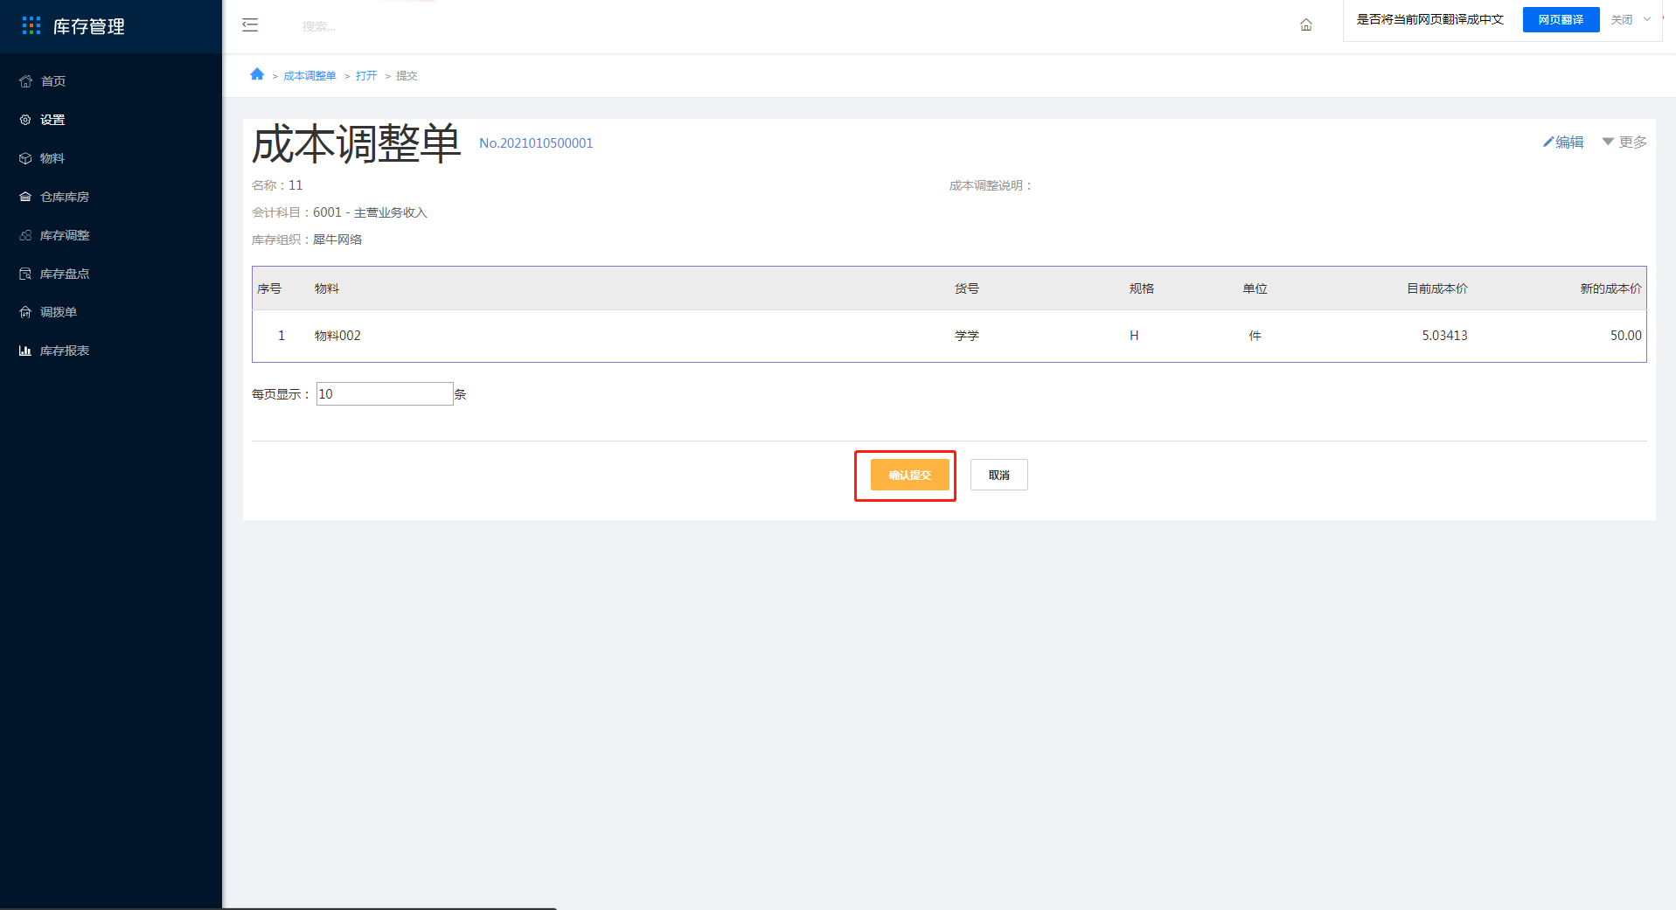Click the 确认提交 orange button
This screenshot has height=910, width=1676.
(909, 475)
